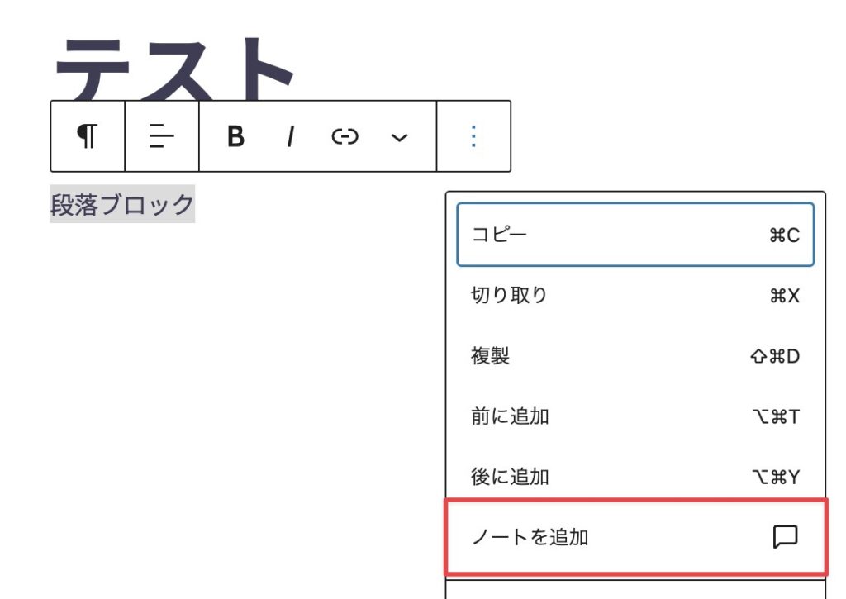Click the 段落ブロック paragraph text
Screen dimensions: 846x599
point(122,203)
